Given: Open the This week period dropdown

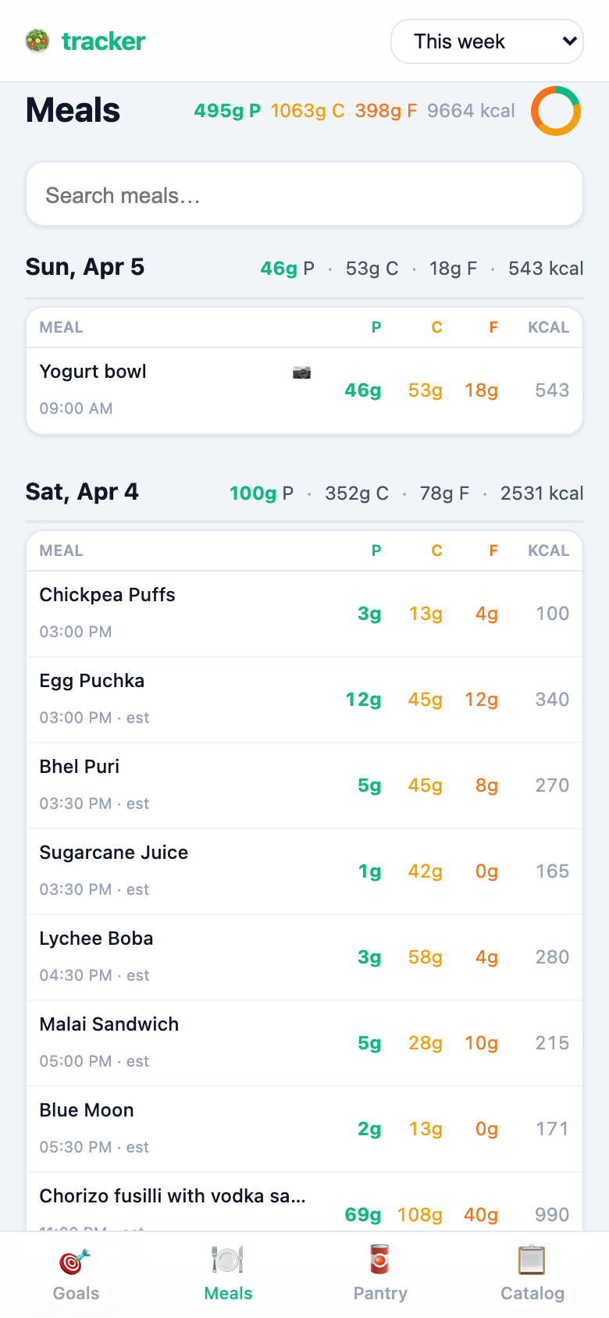Looking at the screenshot, I should [487, 41].
